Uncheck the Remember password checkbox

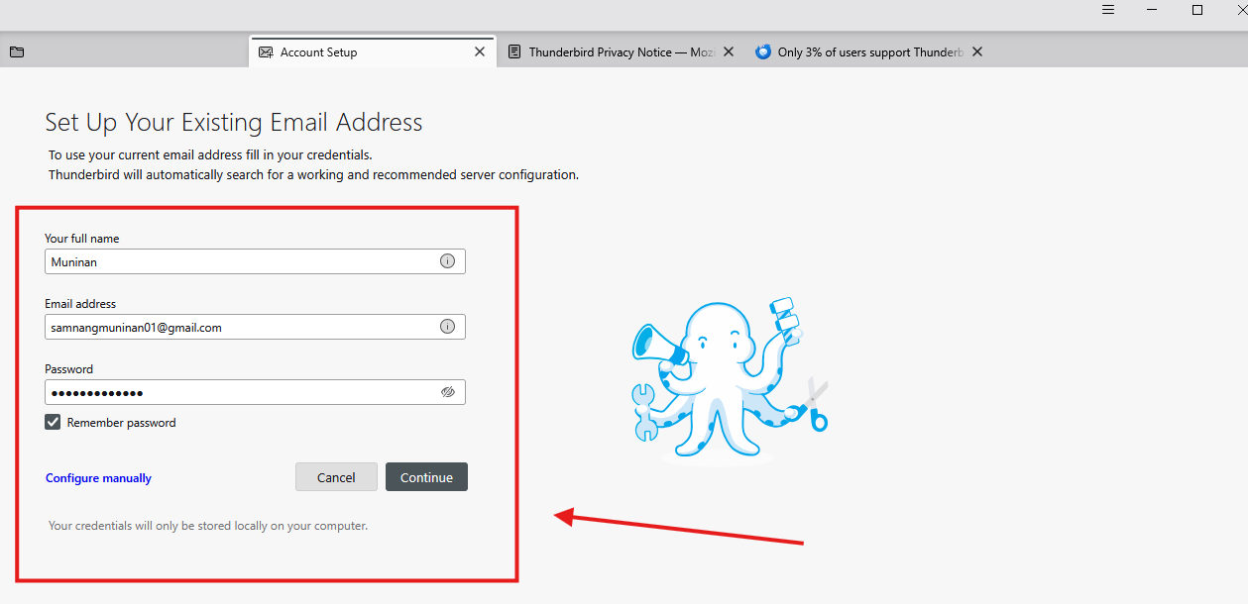pos(53,423)
